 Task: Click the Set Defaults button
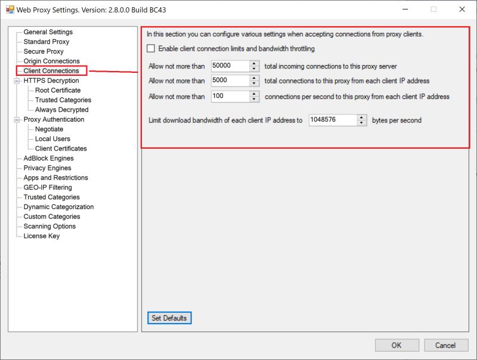[x=169, y=318]
